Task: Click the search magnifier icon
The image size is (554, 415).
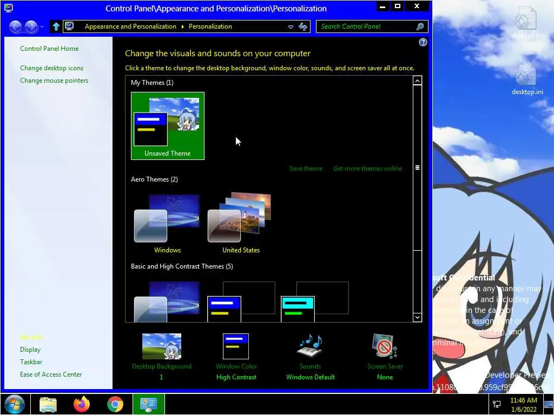Action: pos(420,26)
